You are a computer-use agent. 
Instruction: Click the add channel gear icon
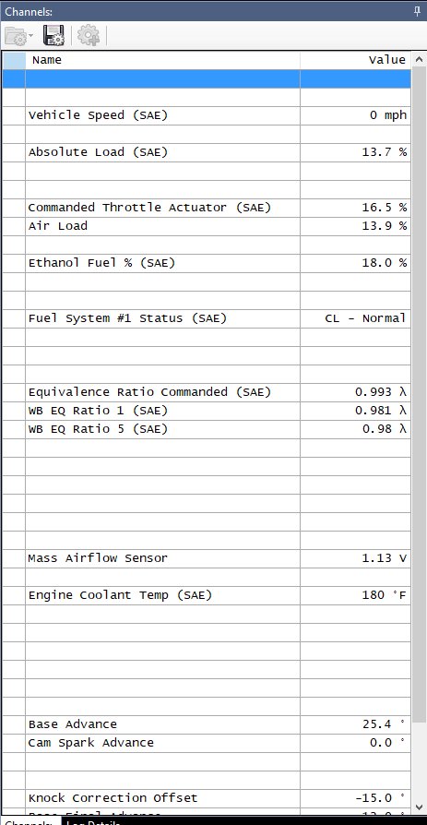coord(89,35)
